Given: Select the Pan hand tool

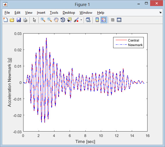Looking at the screenshot, I should pyautogui.click(x=56, y=20).
